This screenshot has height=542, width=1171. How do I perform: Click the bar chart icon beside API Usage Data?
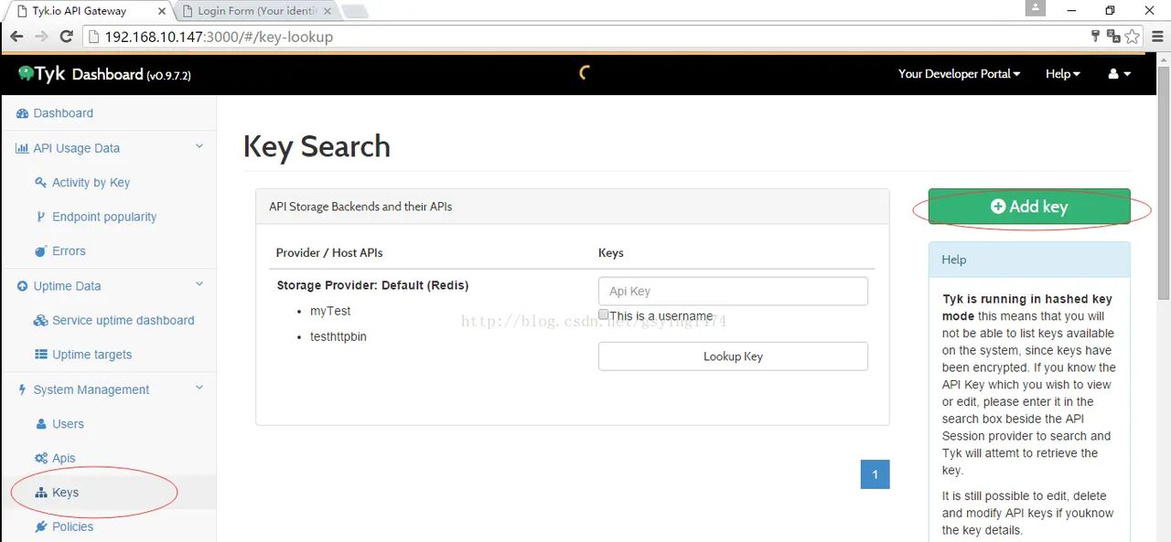pyautogui.click(x=22, y=148)
